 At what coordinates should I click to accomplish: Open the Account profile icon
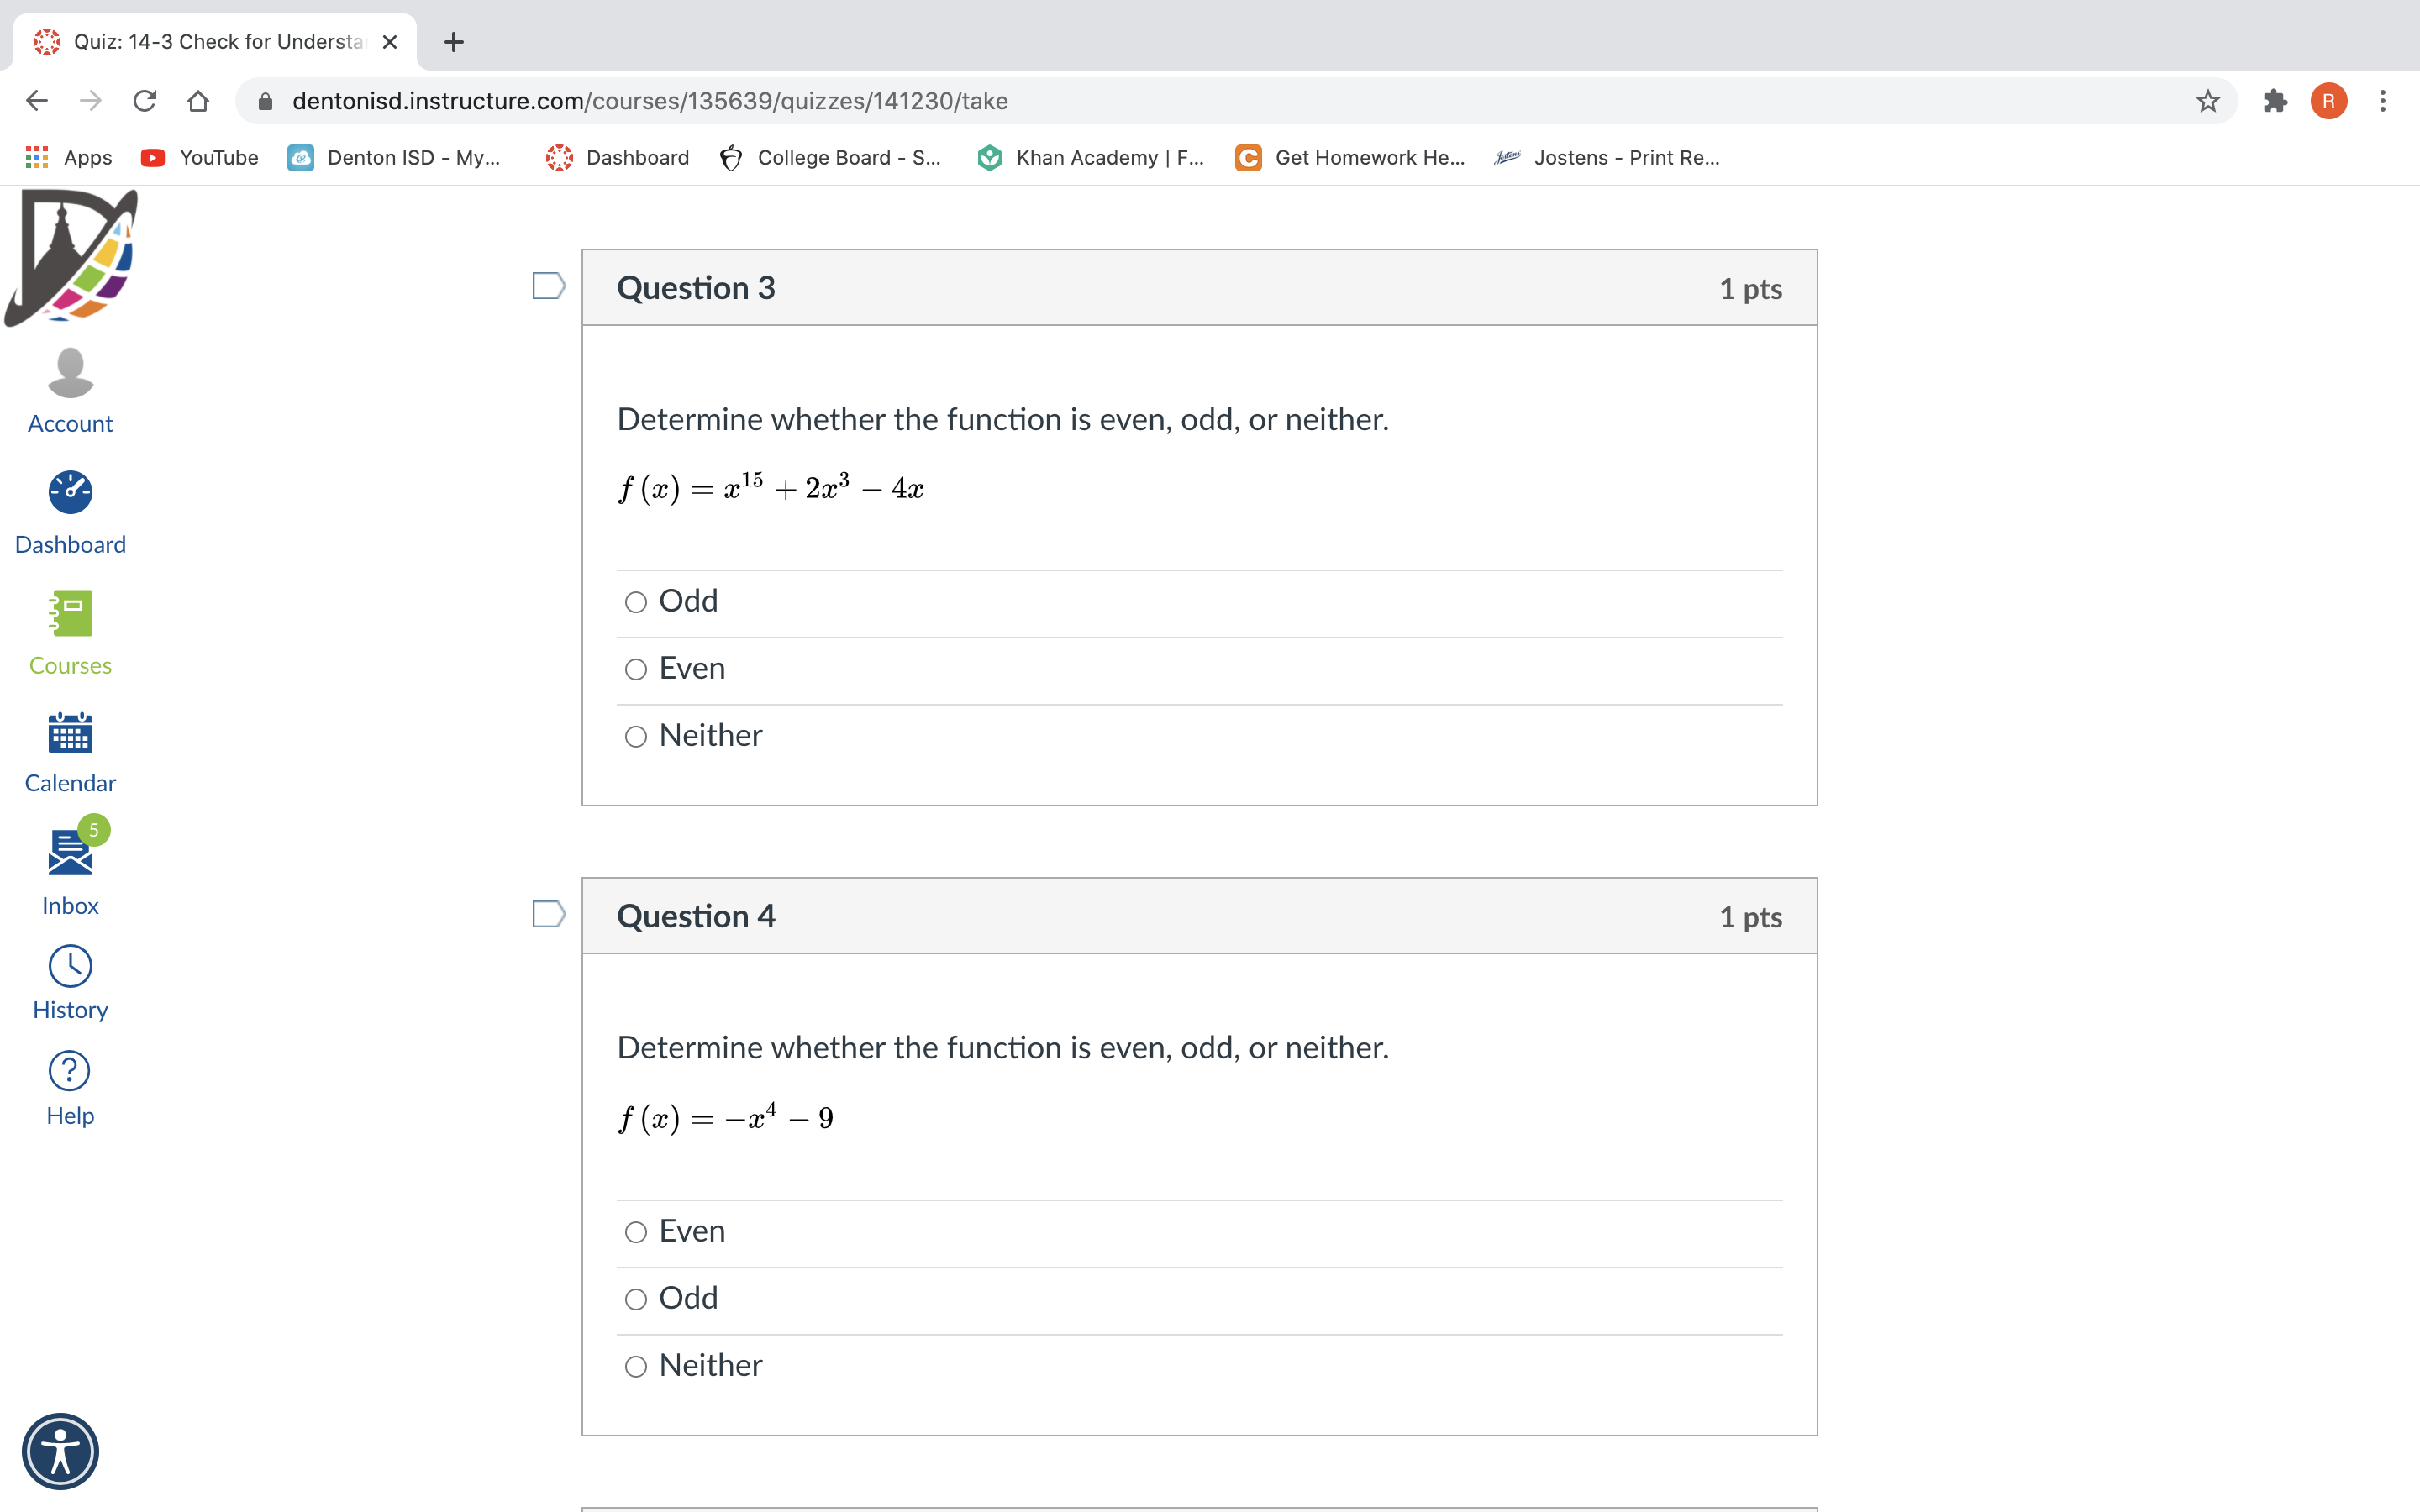click(70, 373)
